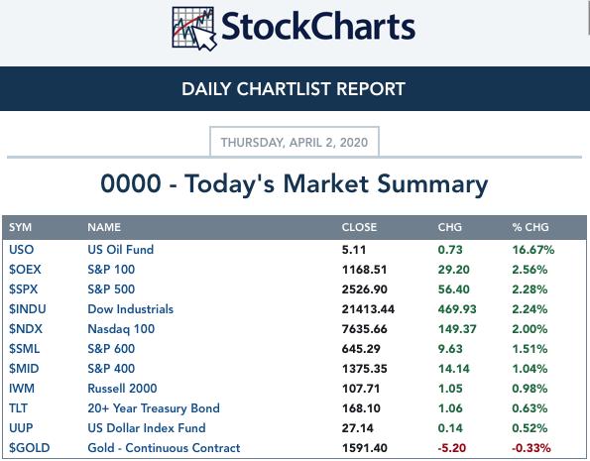Image resolution: width=590 pixels, height=461 pixels.
Task: Click the % CHG column header
Action: coord(531,227)
